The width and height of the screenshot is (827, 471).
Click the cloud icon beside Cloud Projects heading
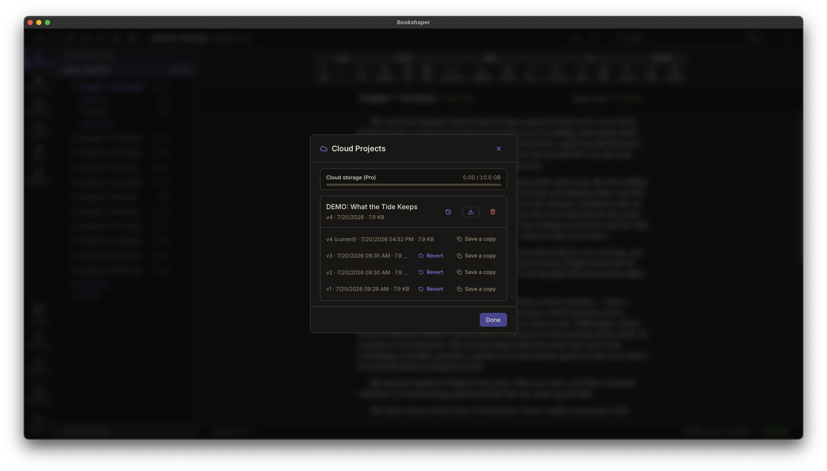(324, 149)
